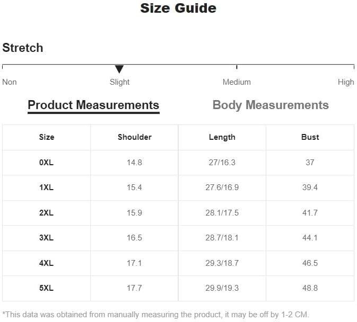The height and width of the screenshot is (322, 357).
Task: Select the Product Measurements tab
Action: click(x=93, y=105)
